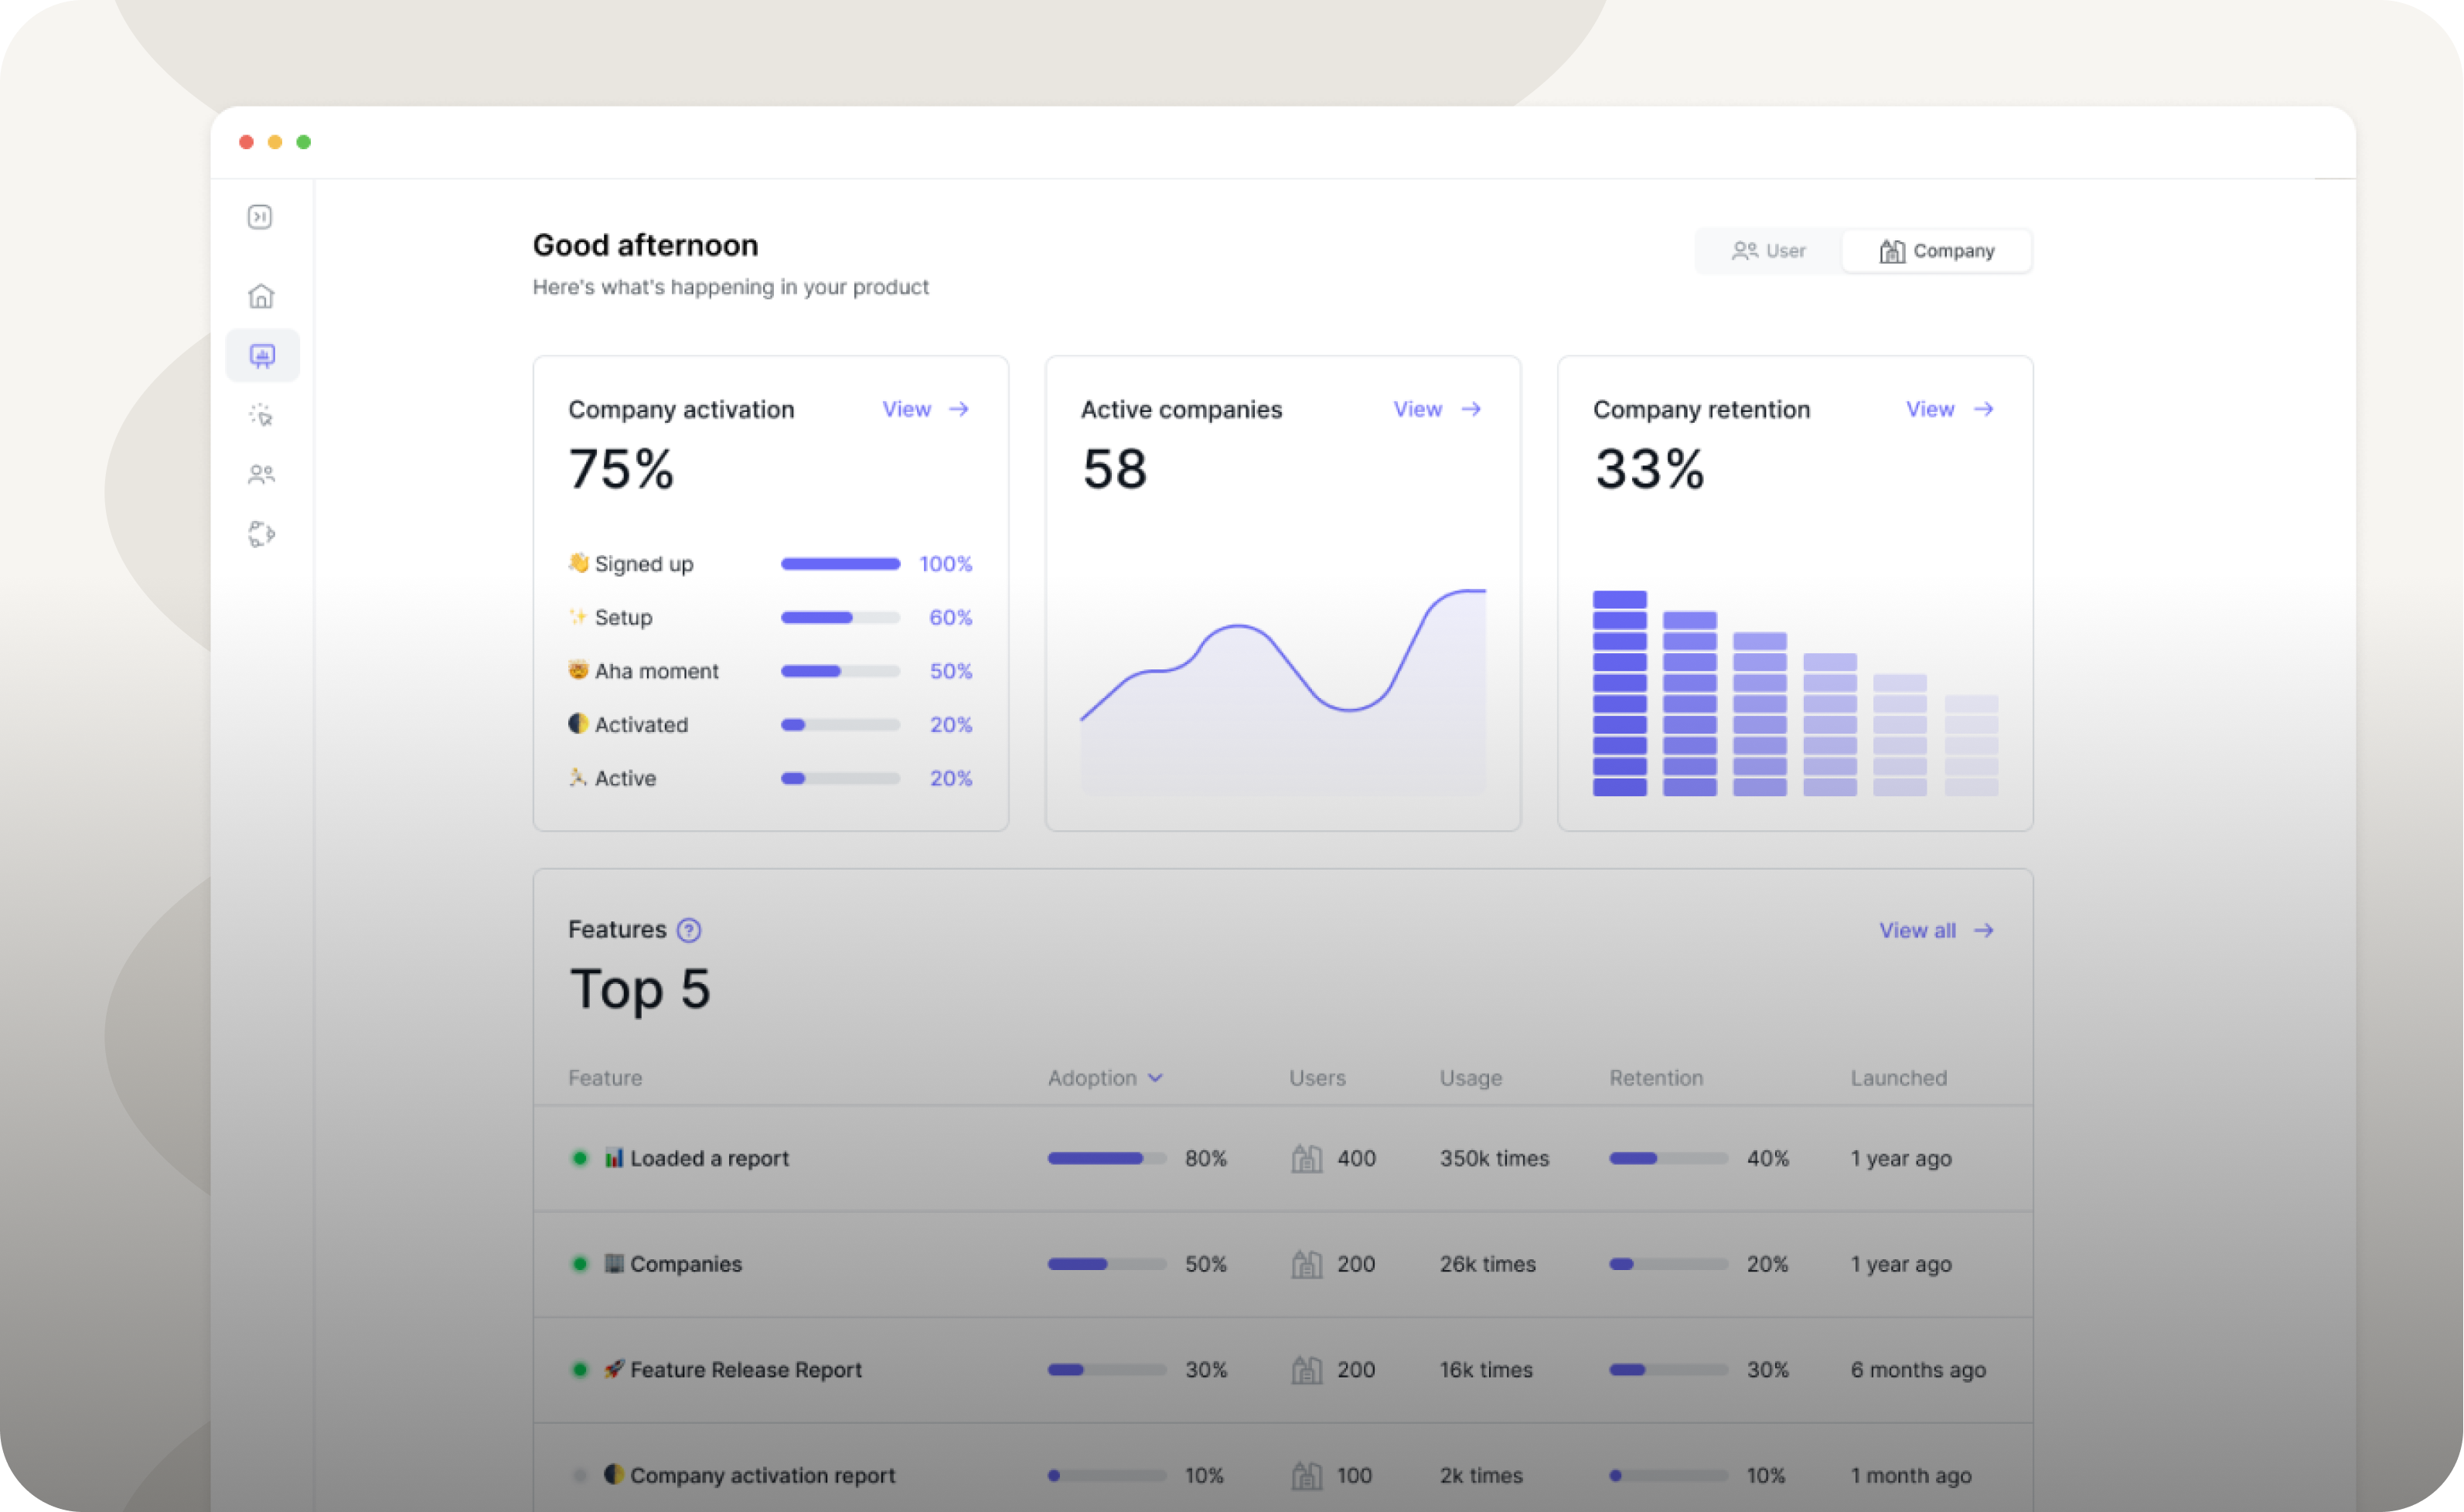Image resolution: width=2464 pixels, height=1512 pixels.
Task: Open View link on Active companies card
Action: click(x=1418, y=409)
